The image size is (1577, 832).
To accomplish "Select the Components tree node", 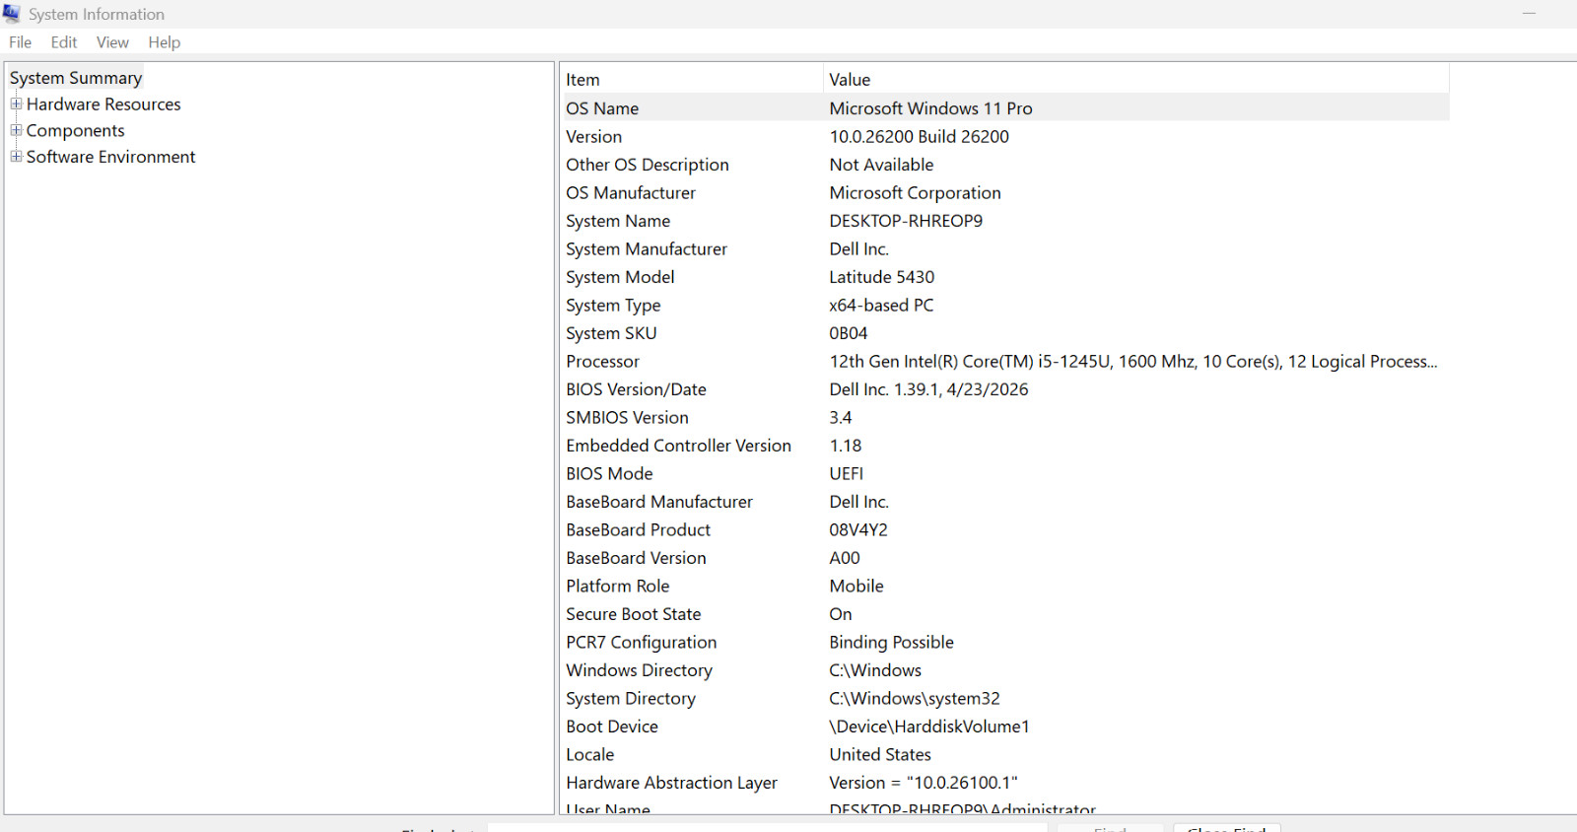I will [76, 130].
